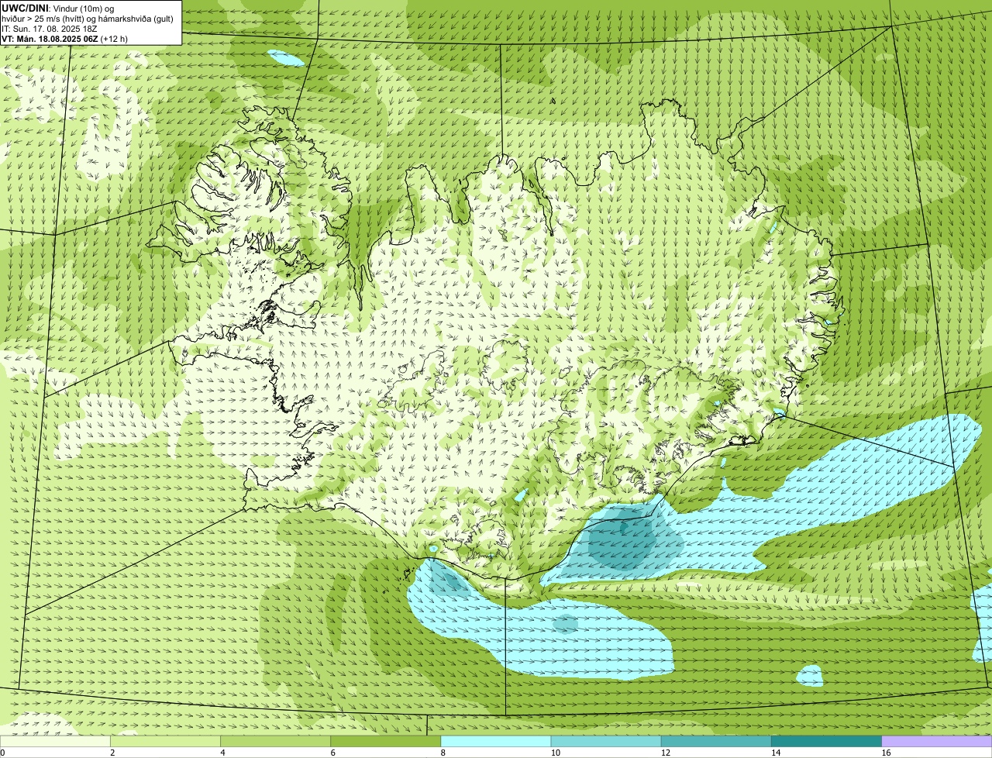This screenshot has height=758, width=992.
Task: Click the legend scale label "4"
Action: (x=222, y=753)
